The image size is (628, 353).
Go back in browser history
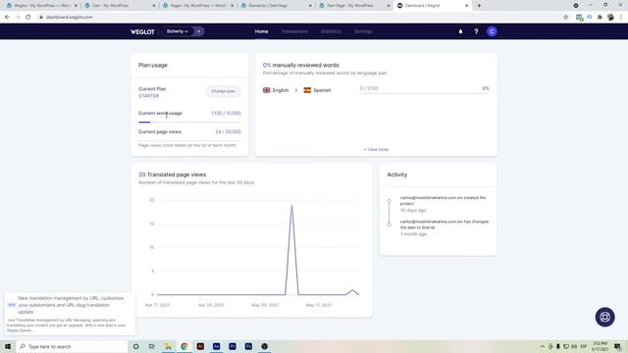(7, 18)
